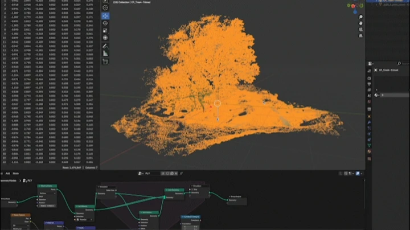Open the World properties tab
Viewport: 410px width, 230px height.
(369, 102)
